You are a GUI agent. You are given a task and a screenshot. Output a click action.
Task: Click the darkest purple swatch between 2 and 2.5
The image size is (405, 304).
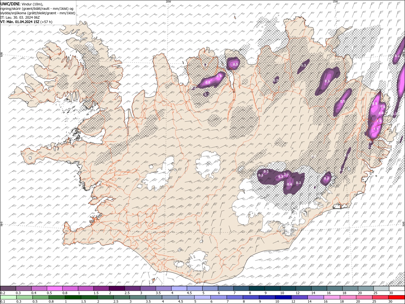[117, 288]
